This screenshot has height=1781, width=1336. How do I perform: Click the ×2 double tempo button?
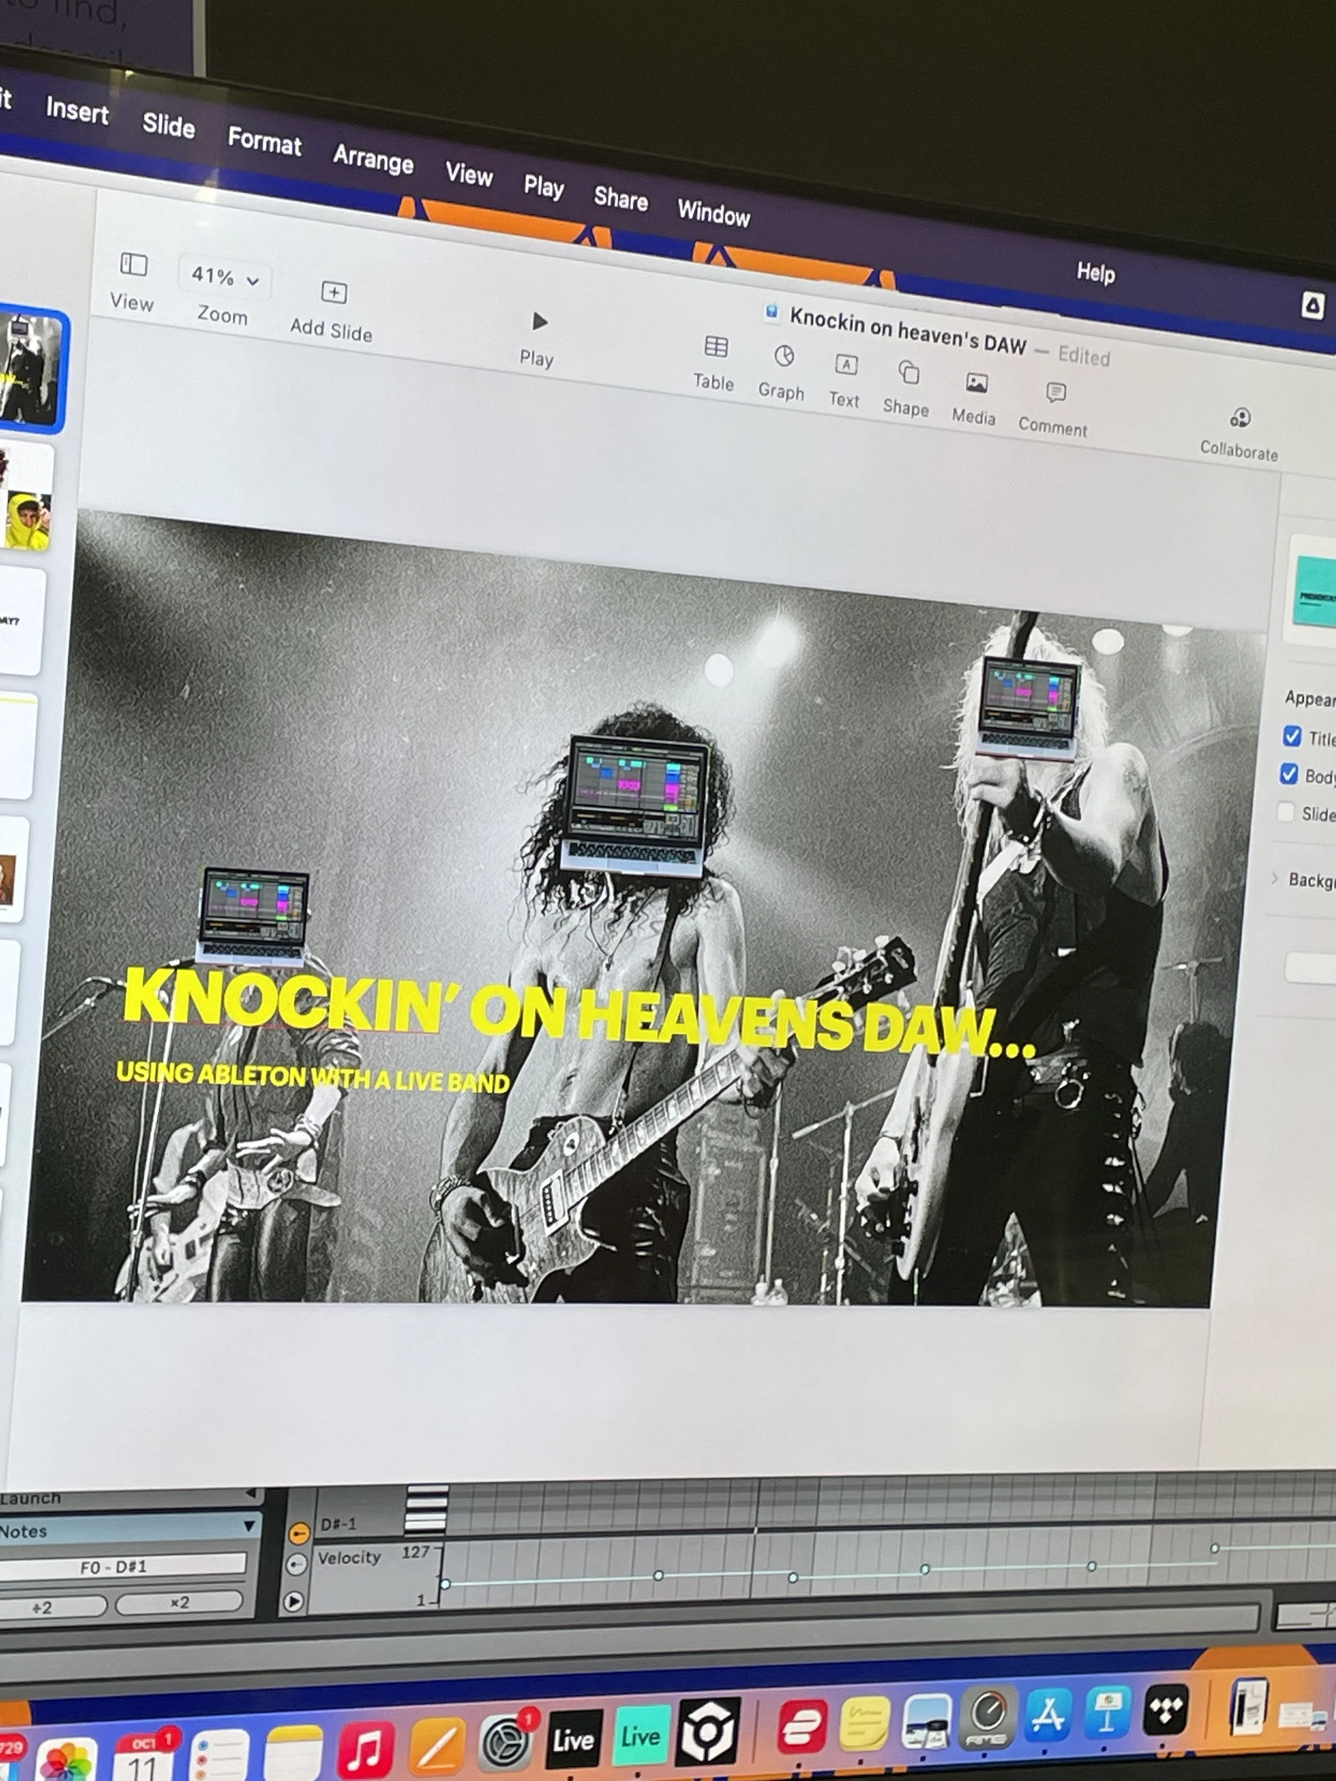[179, 1602]
